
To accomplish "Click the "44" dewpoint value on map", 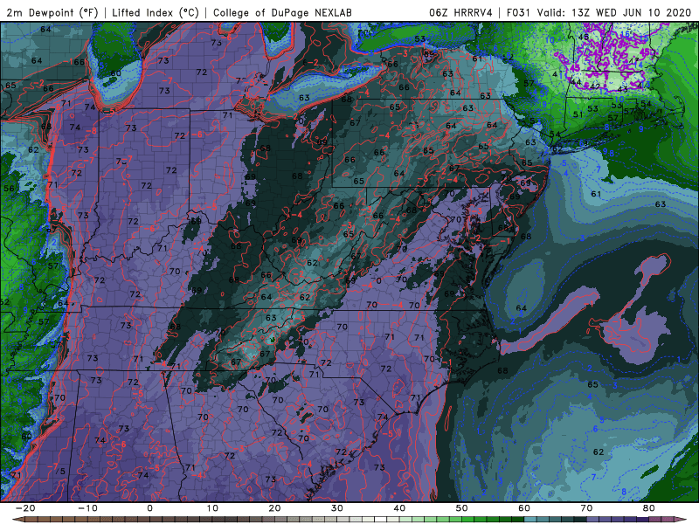I will coord(576,82).
